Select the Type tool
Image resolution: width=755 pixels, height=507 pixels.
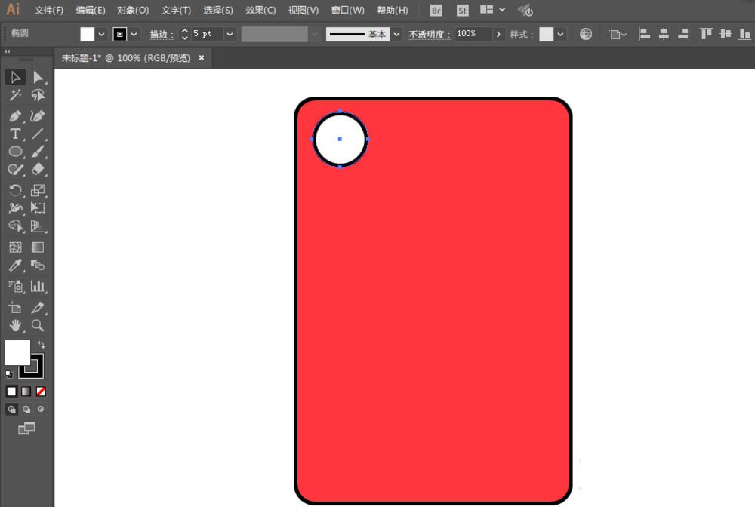[15, 134]
